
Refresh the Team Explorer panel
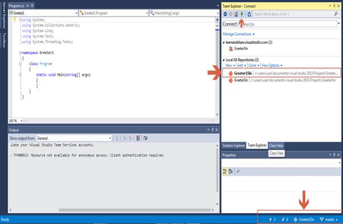249,14
